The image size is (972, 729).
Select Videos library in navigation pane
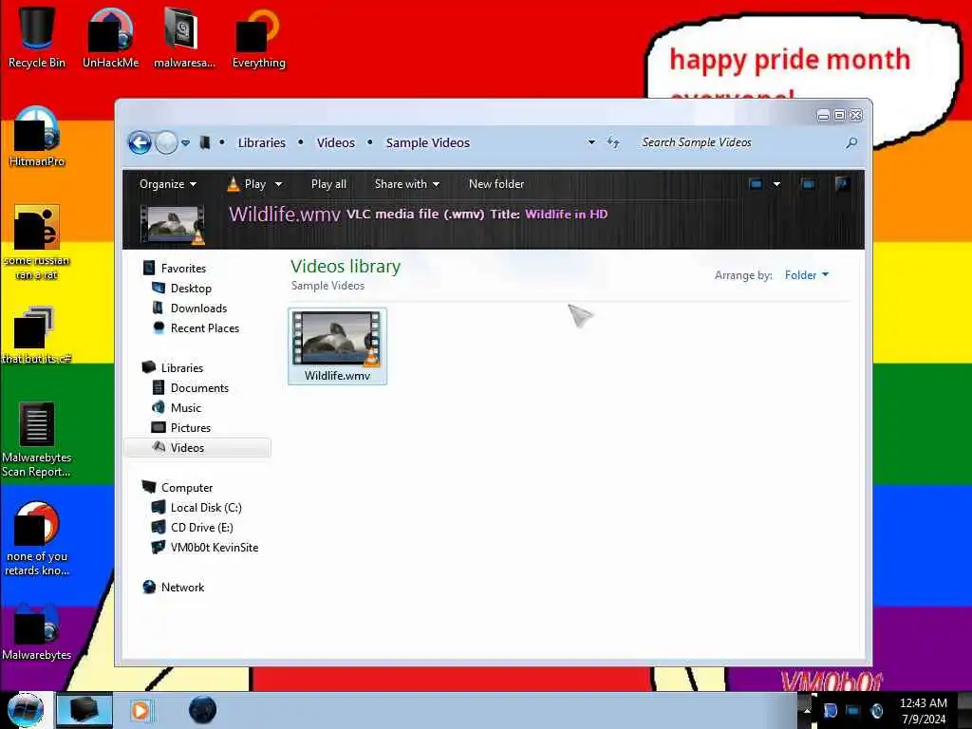(197, 448)
